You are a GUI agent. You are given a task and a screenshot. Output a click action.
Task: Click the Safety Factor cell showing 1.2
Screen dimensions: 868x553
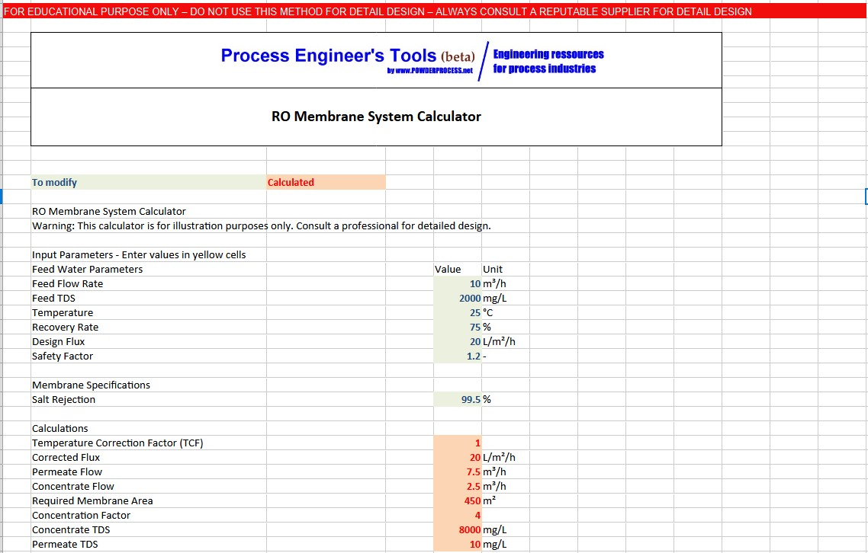point(458,356)
